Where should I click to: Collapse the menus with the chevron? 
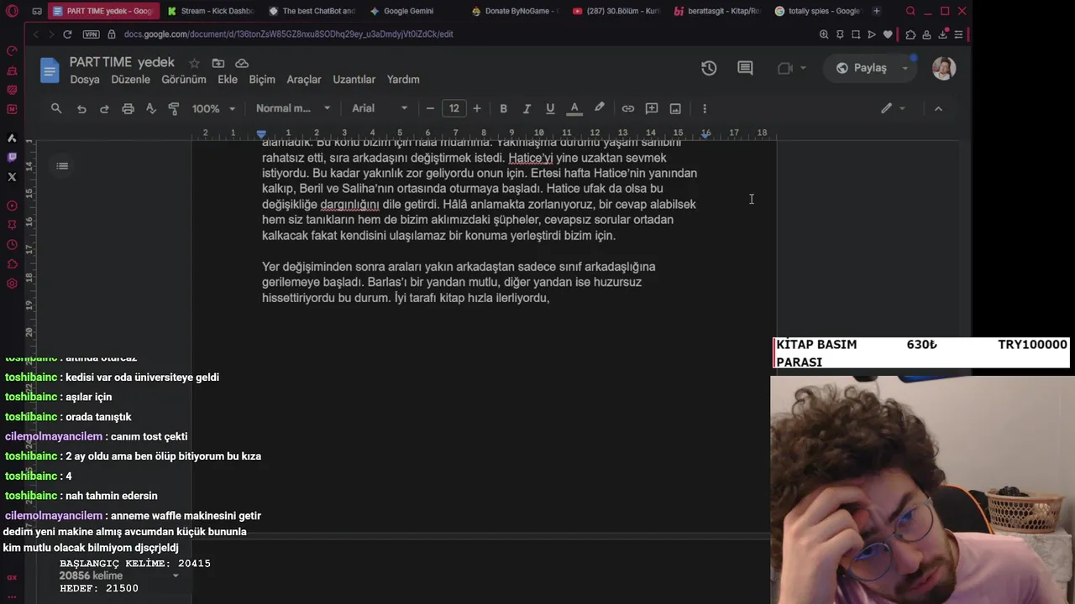[938, 108]
